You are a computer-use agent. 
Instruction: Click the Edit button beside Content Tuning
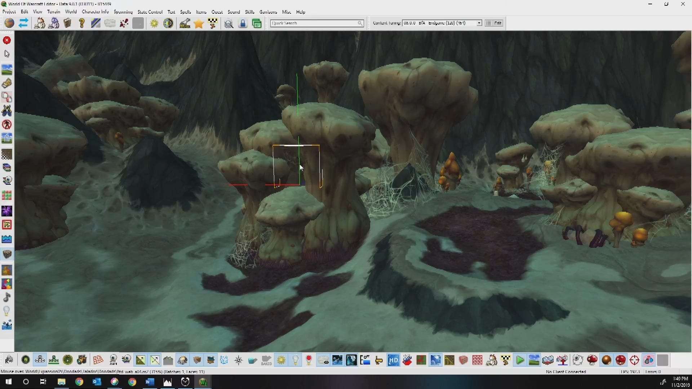click(x=498, y=23)
